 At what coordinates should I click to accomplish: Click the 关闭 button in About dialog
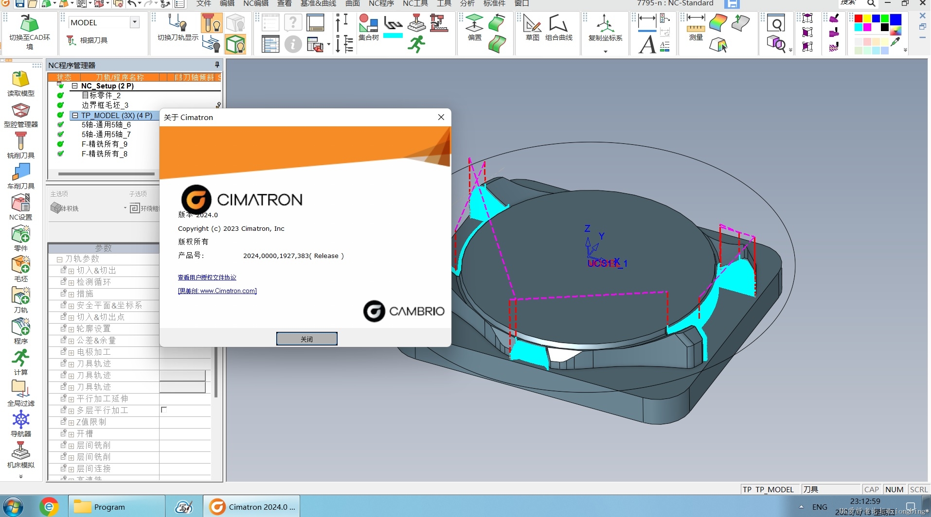pos(306,339)
